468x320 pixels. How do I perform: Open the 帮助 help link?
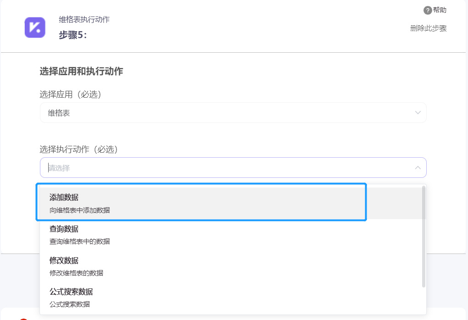pyautogui.click(x=440, y=10)
